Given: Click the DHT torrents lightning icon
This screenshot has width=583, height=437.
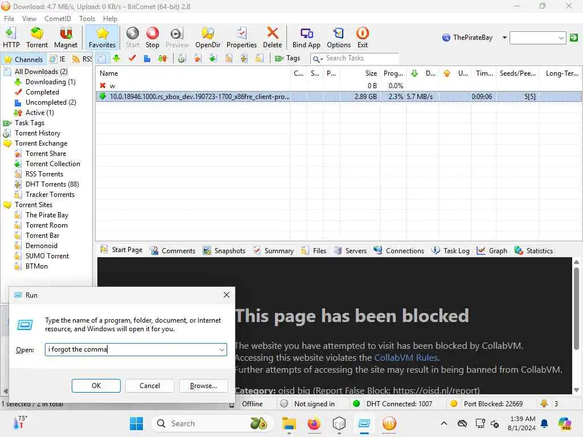Looking at the screenshot, I should 244,59.
